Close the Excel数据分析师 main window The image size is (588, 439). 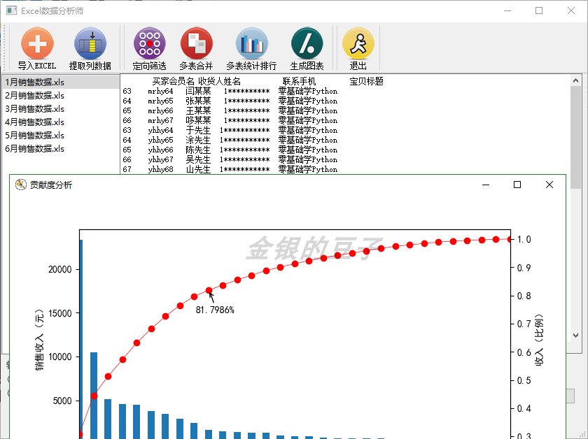tap(571, 10)
